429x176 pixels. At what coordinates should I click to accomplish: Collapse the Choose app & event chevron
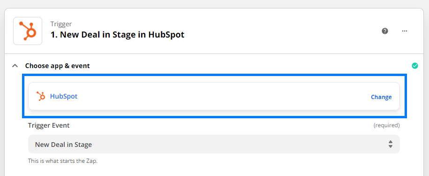(15, 66)
